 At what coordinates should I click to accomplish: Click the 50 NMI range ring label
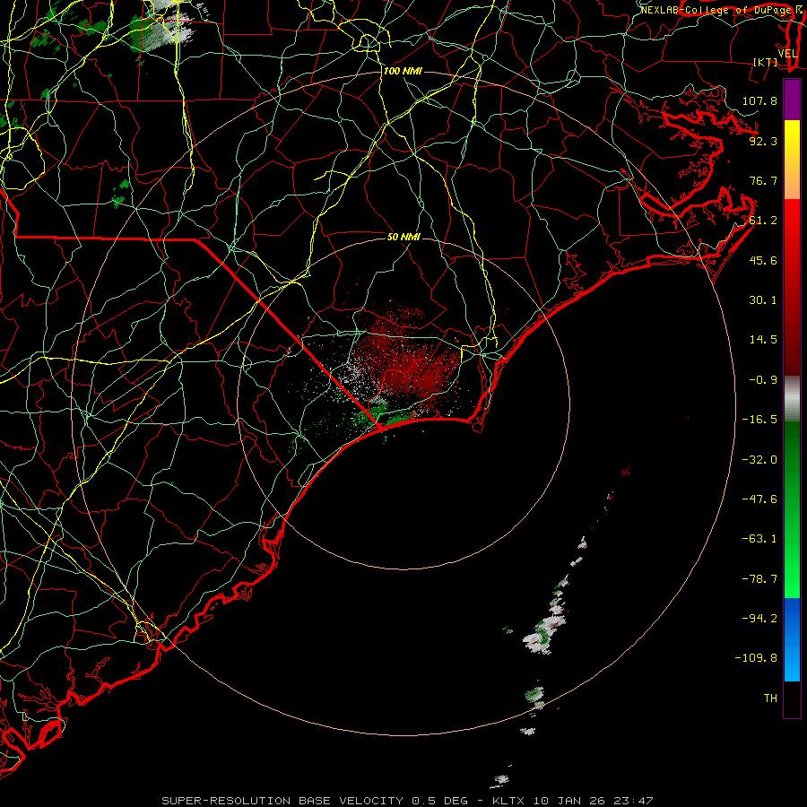(x=403, y=237)
